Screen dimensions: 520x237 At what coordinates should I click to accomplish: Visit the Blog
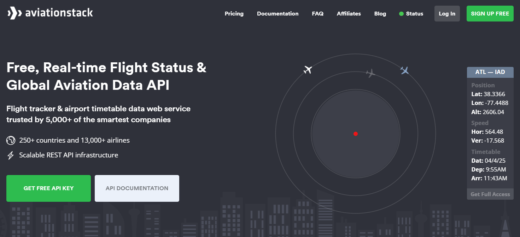(380, 14)
